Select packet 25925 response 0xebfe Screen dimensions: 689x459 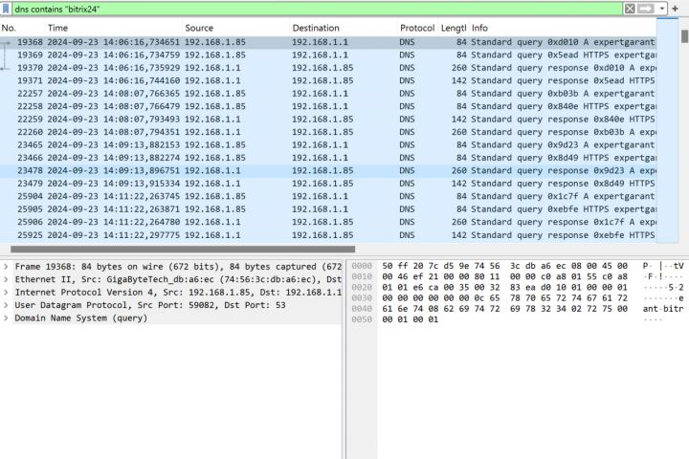[328, 235]
